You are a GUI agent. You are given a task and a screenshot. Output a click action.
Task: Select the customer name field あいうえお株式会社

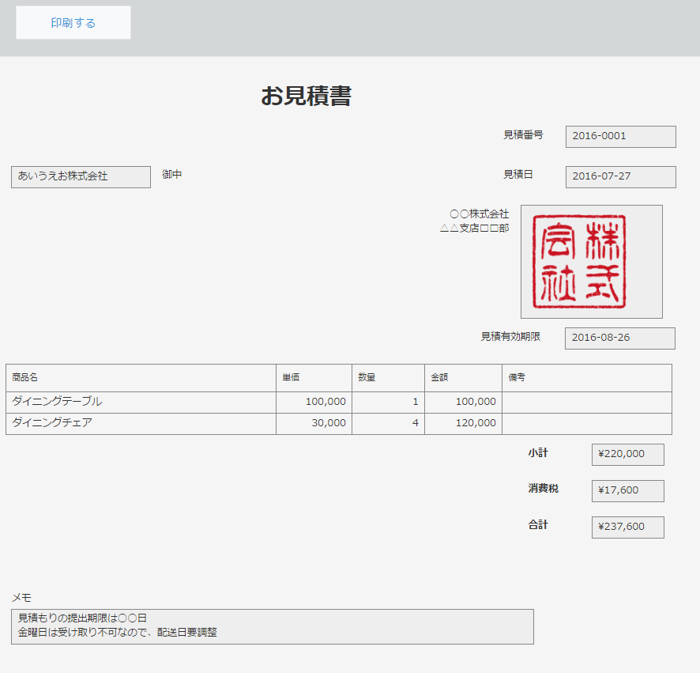(x=81, y=176)
